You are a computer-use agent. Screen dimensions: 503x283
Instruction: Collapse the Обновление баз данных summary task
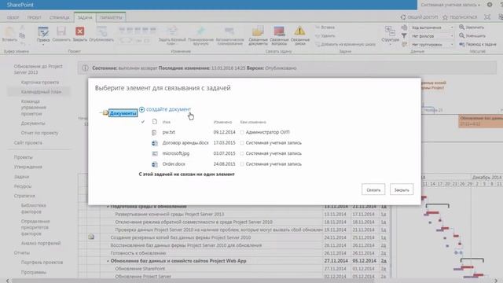click(108, 261)
